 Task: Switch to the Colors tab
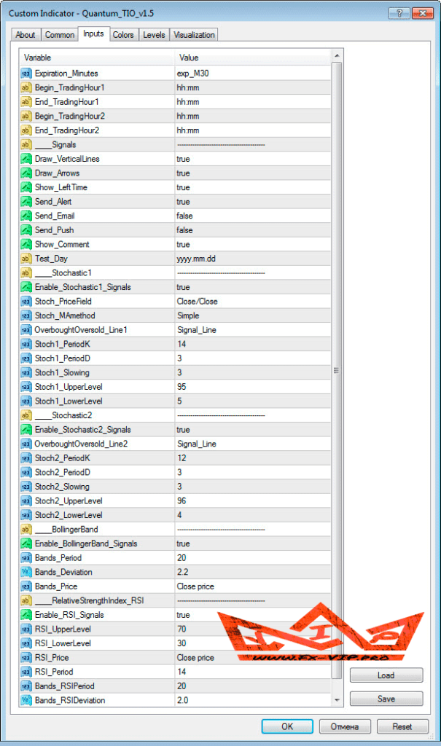coord(123,35)
